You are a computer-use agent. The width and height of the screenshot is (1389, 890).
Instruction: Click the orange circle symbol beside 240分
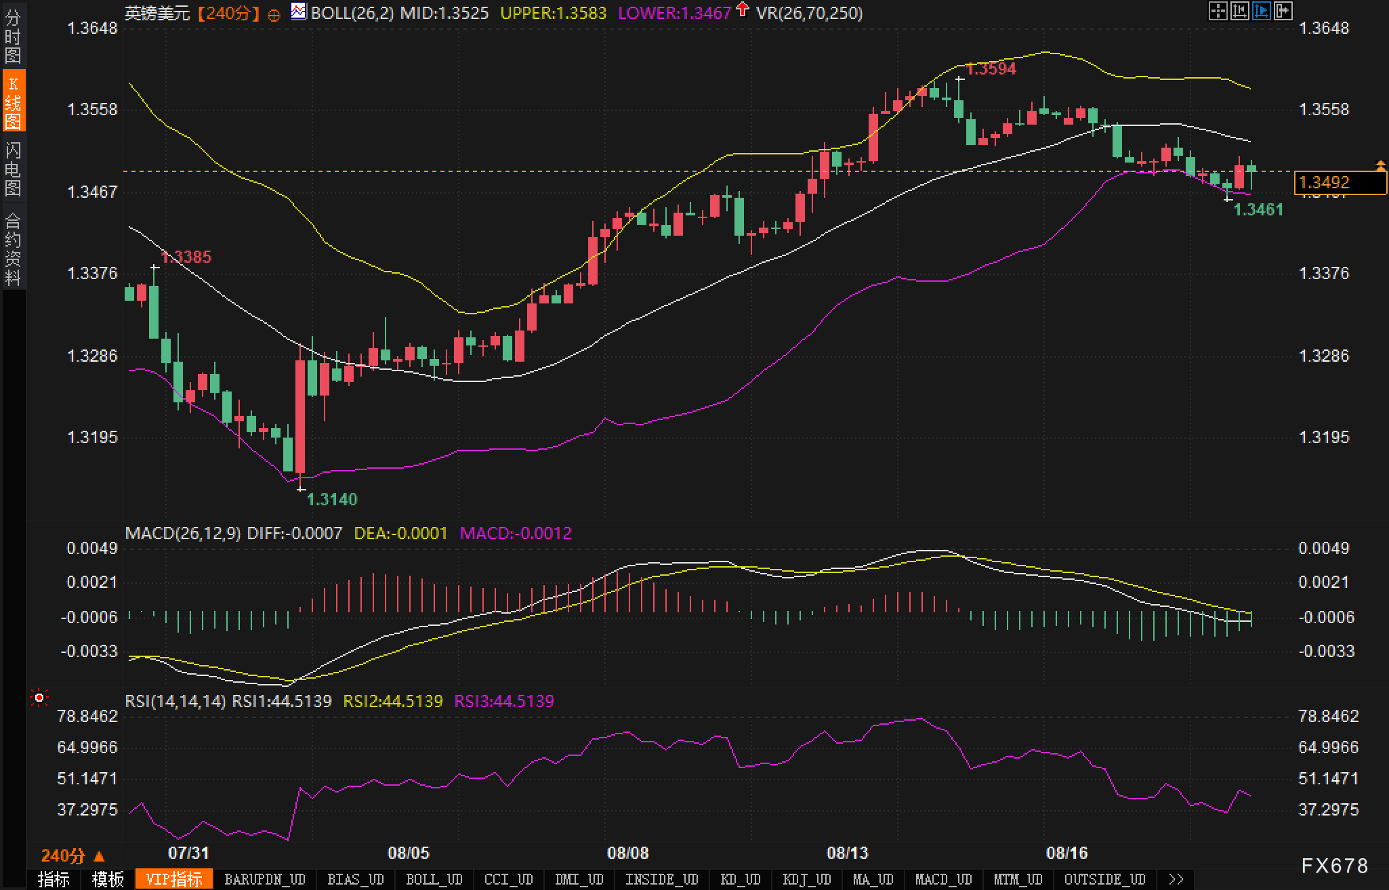274,14
